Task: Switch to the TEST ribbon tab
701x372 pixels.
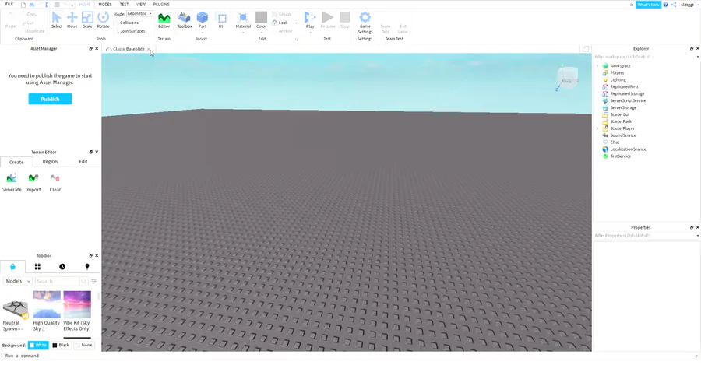Action: tap(124, 5)
